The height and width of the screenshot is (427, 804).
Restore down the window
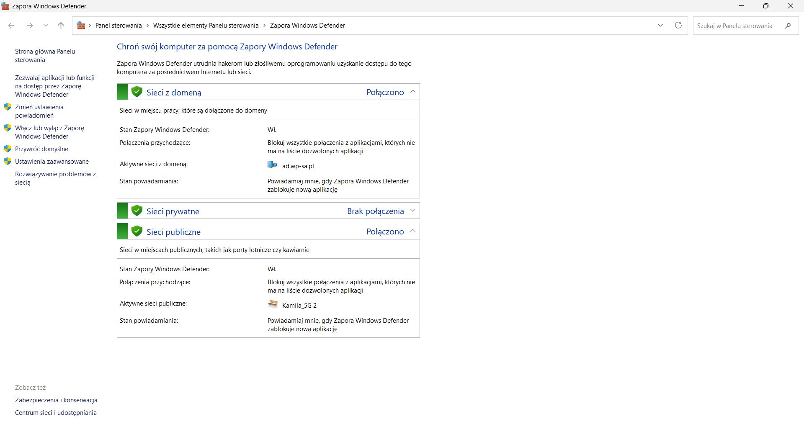[x=765, y=6]
